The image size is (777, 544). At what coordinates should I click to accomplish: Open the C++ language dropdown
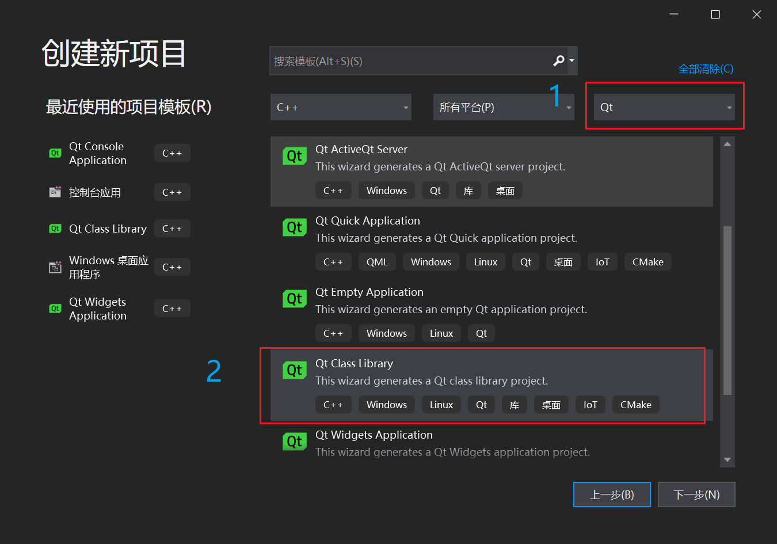[x=341, y=107]
